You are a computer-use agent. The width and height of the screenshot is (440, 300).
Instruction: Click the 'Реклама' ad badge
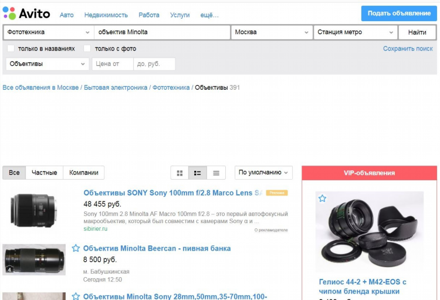point(277,193)
